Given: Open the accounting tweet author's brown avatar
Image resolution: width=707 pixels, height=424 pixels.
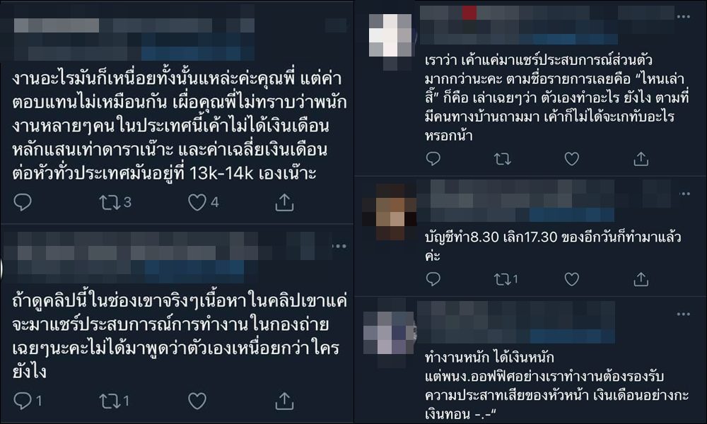Looking at the screenshot, I should click(390, 212).
